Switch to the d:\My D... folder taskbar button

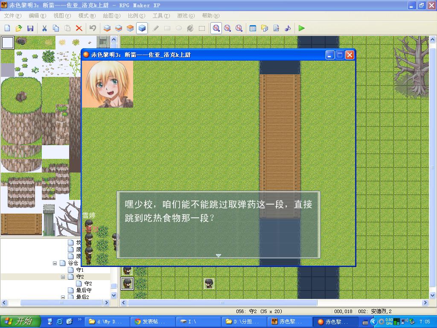point(107,322)
